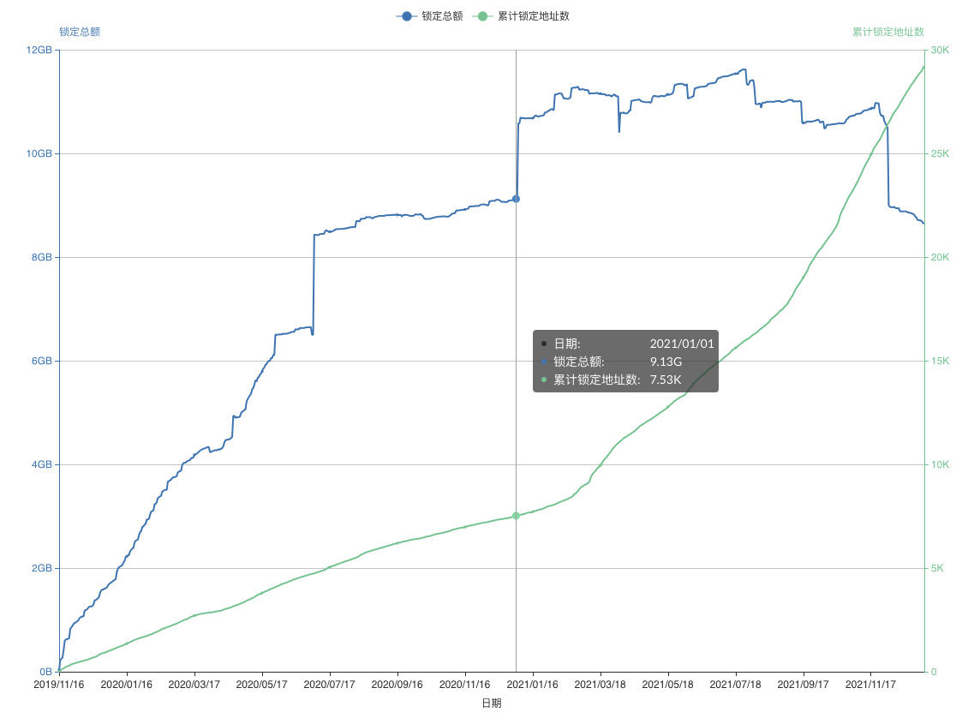
Task: Click the green bullet in the tooltip
Action: tap(544, 380)
